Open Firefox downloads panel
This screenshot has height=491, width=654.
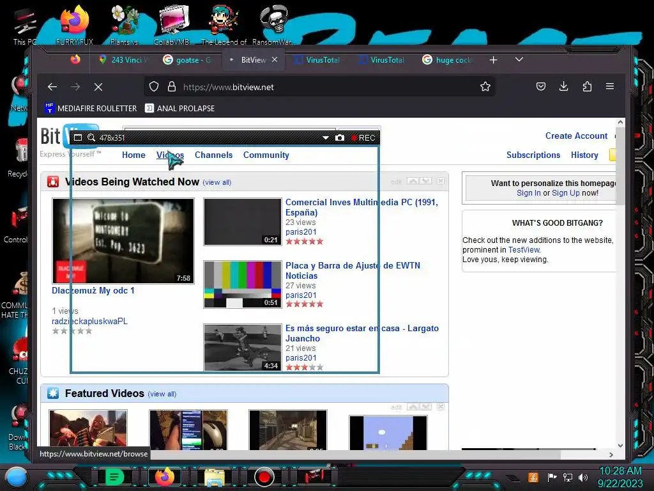(563, 86)
